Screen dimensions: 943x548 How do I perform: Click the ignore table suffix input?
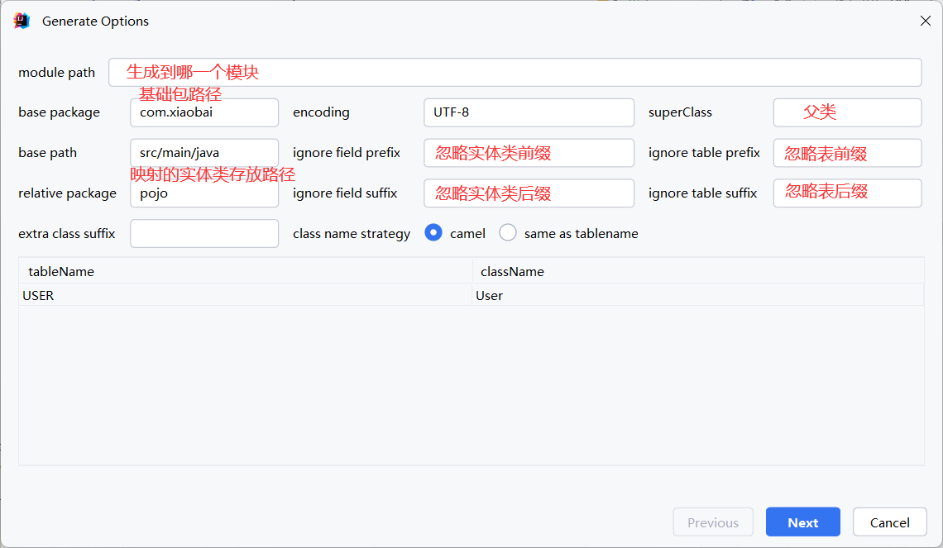(x=847, y=193)
